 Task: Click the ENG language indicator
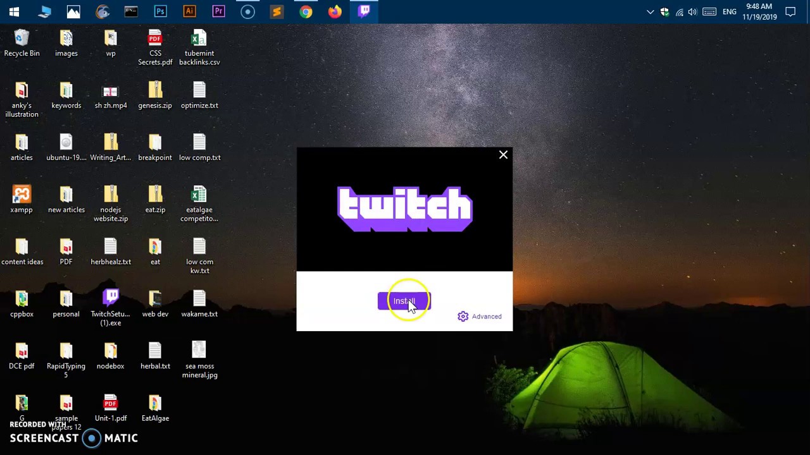click(730, 11)
